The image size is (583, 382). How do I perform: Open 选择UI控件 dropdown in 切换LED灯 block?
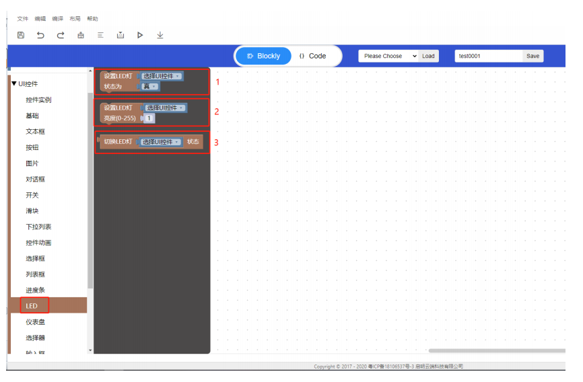click(161, 142)
